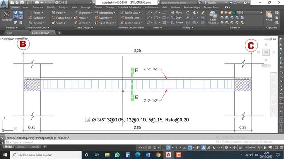This screenshot has height=159, width=284.
Task: Open the Sign In account menu
Action: click(212, 3)
